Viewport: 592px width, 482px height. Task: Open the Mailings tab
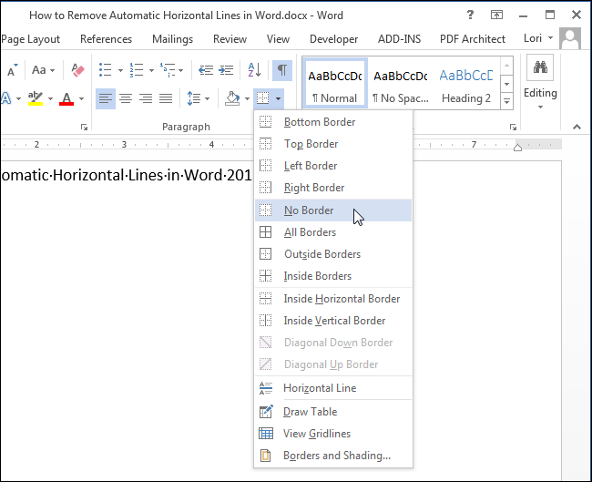[172, 39]
